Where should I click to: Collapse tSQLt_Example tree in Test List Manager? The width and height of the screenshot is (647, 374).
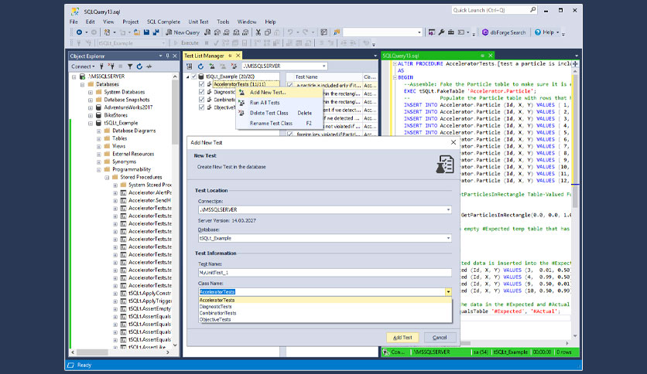click(x=188, y=76)
